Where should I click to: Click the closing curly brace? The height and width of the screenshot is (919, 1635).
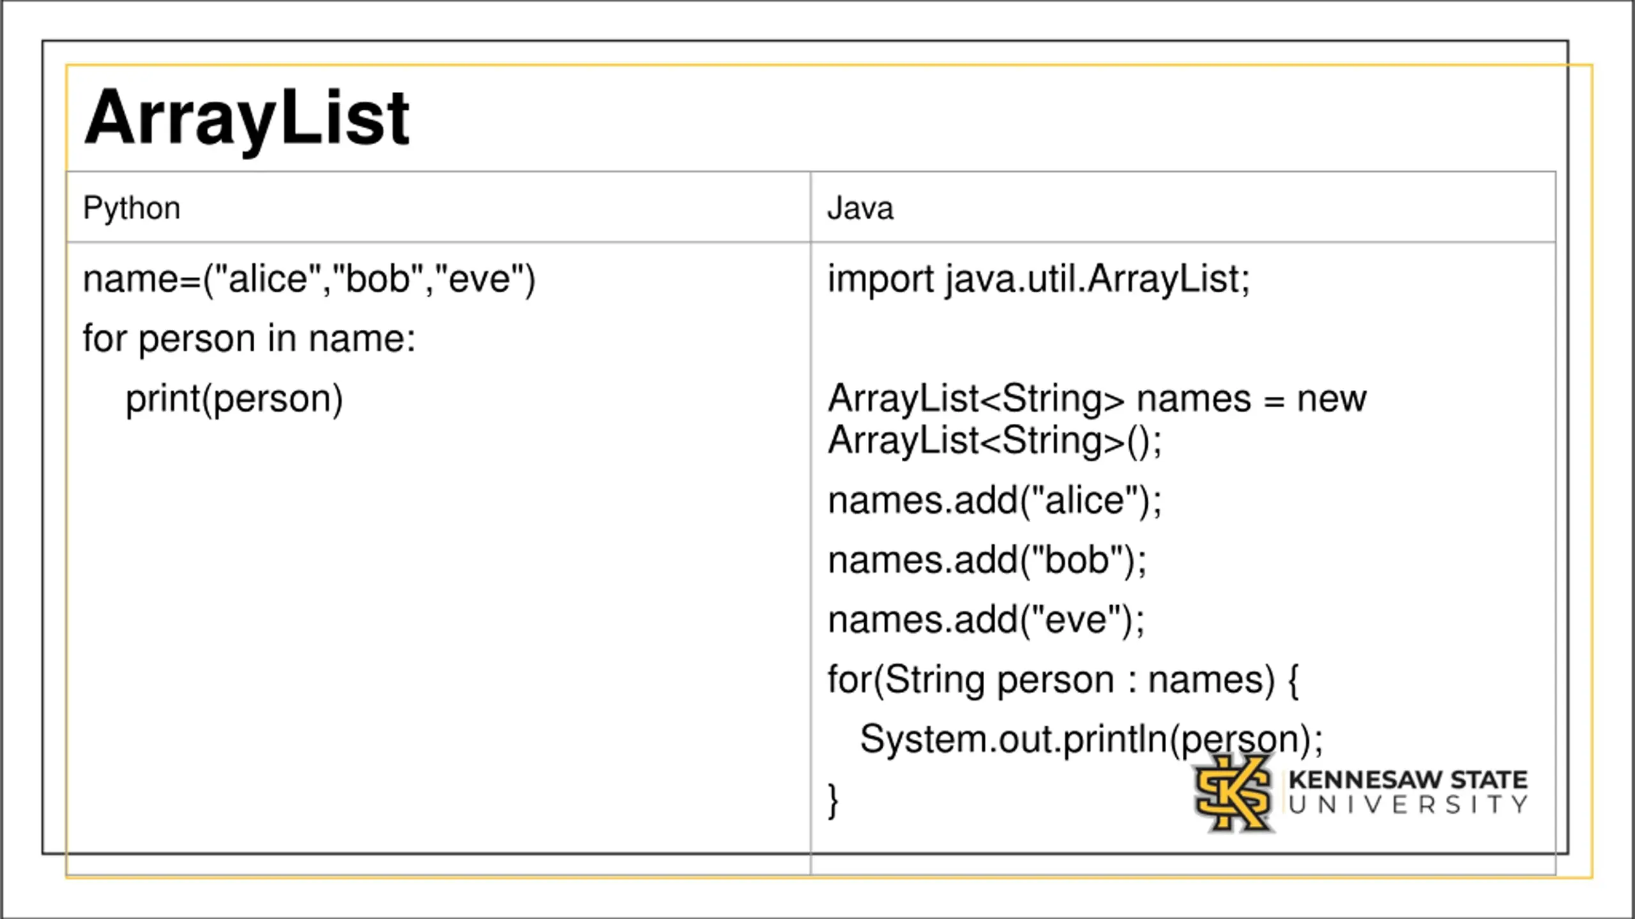[833, 800]
